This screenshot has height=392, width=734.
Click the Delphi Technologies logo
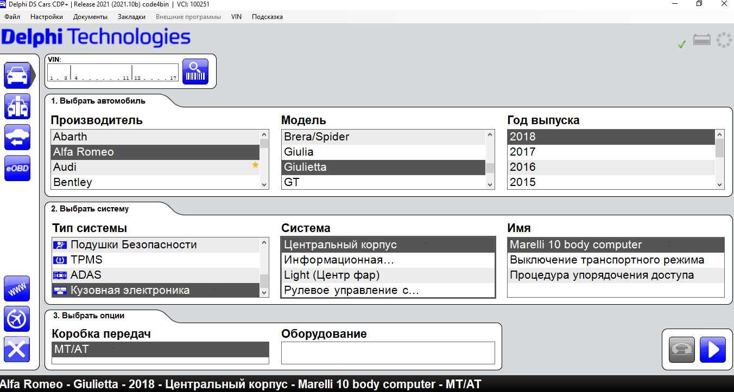coord(96,37)
